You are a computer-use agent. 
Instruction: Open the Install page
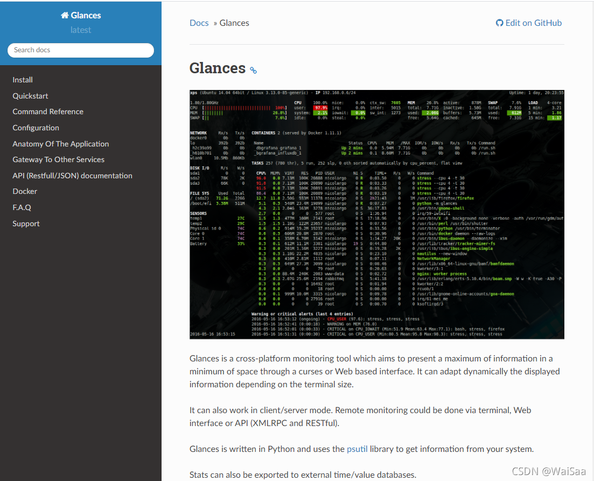23,80
